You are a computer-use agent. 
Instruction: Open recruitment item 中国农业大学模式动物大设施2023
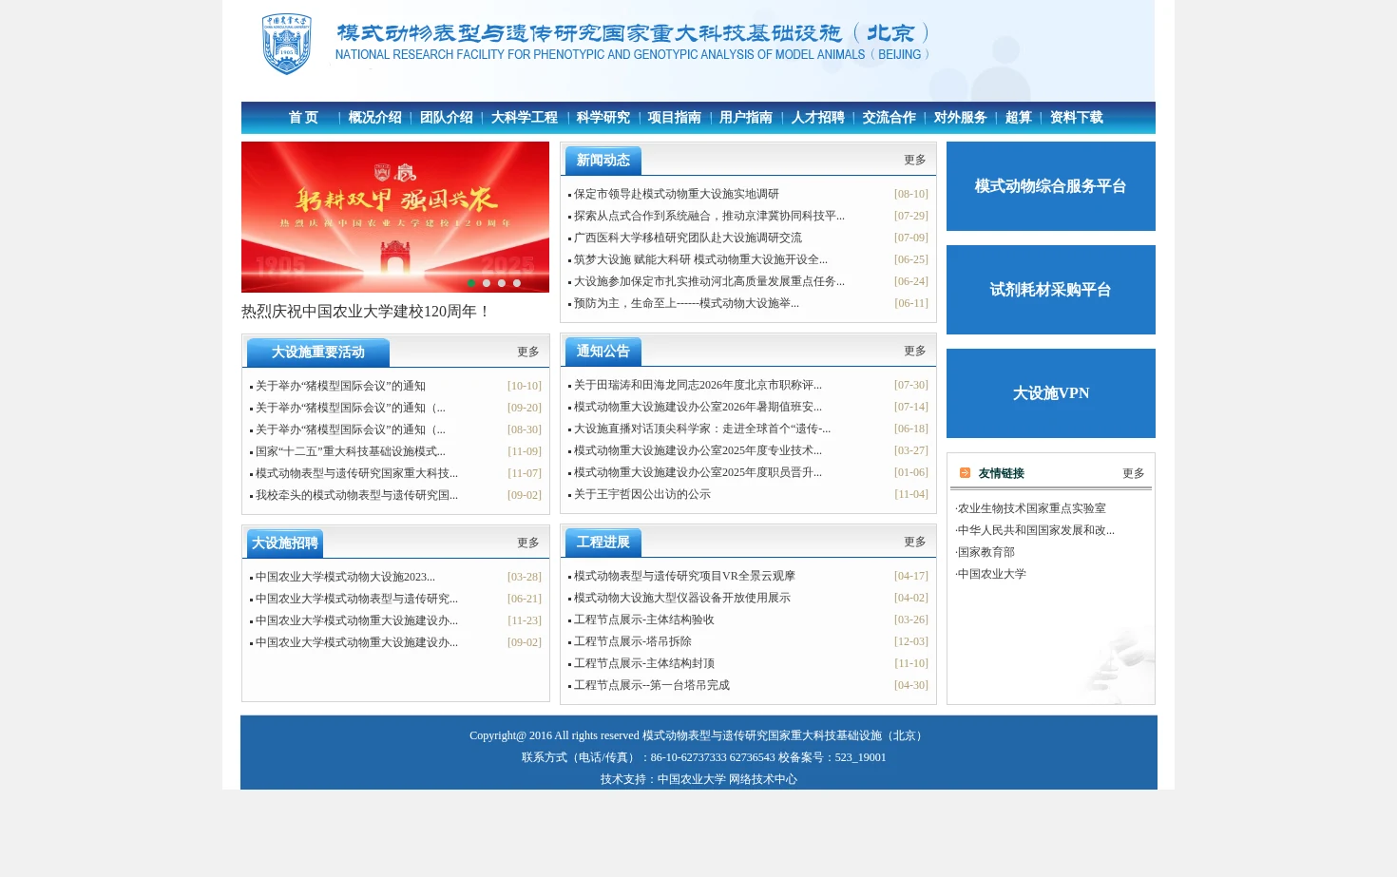pos(345,577)
